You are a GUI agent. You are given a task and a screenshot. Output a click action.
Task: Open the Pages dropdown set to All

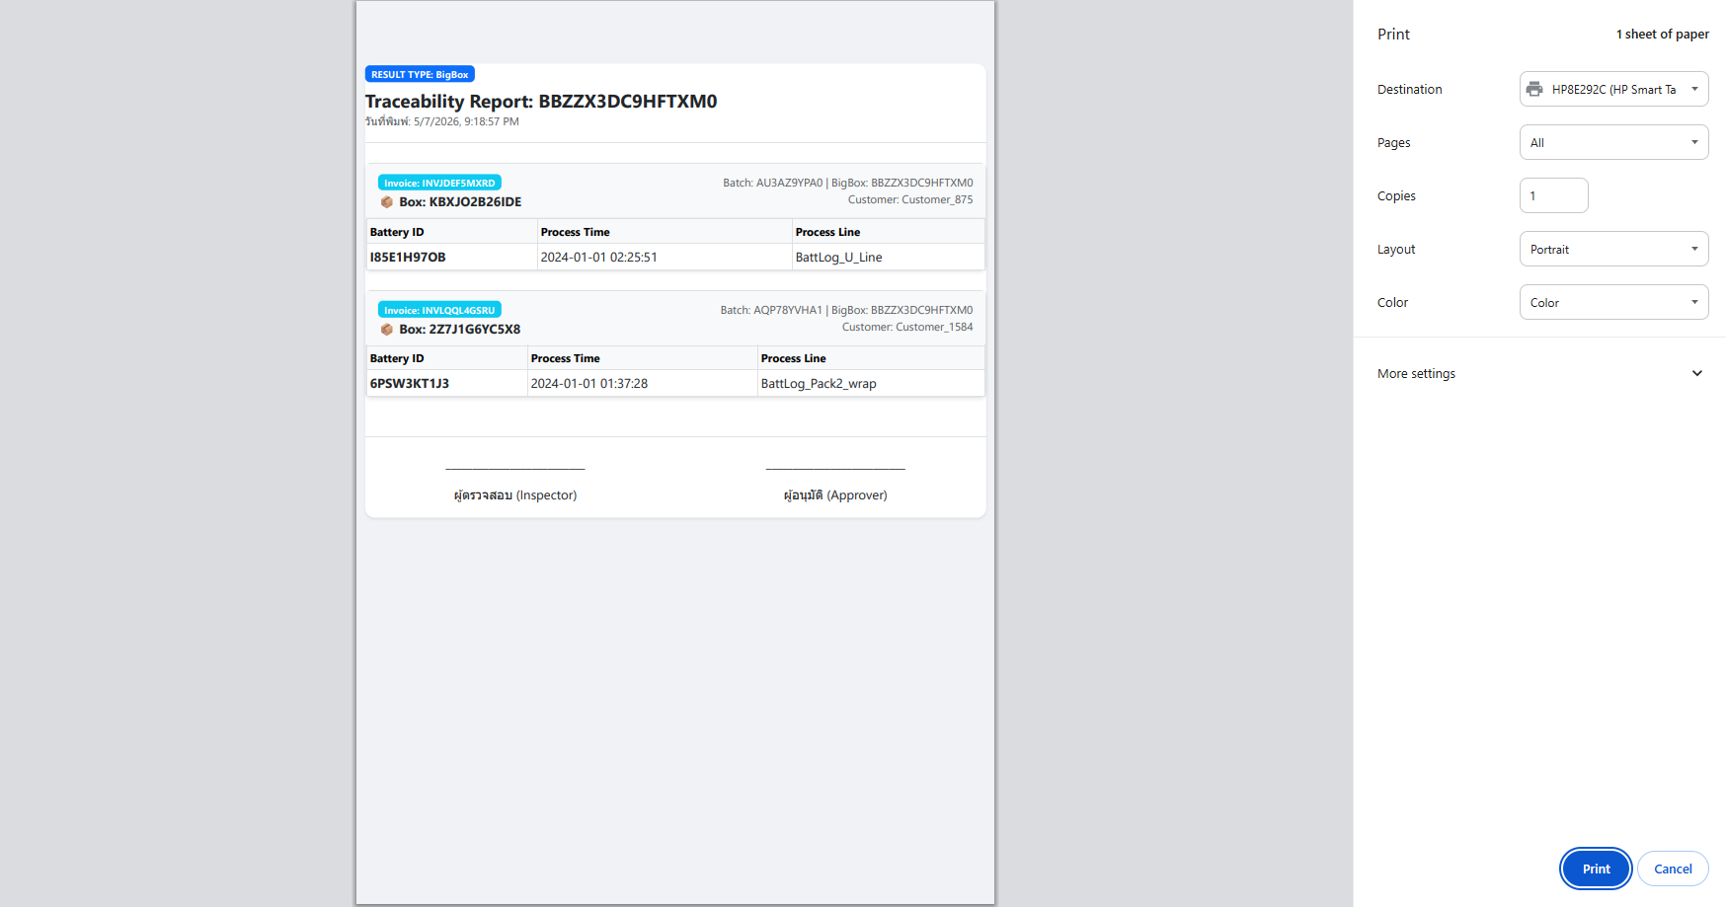point(1613,142)
